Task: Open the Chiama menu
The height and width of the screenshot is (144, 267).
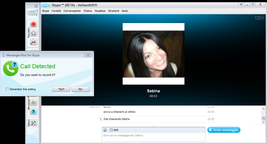Action: [x=88, y=11]
